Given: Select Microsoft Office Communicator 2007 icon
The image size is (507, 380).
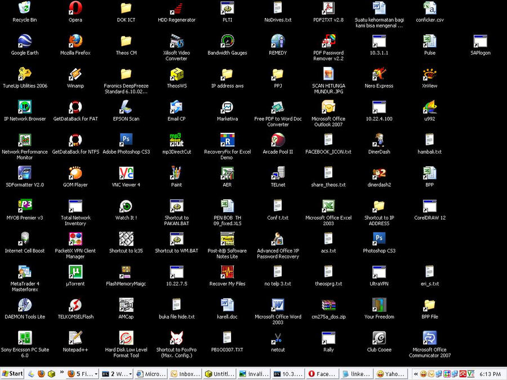Looking at the screenshot, I should [430, 338].
